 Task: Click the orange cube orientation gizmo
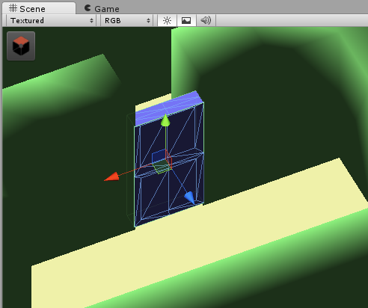[21, 46]
